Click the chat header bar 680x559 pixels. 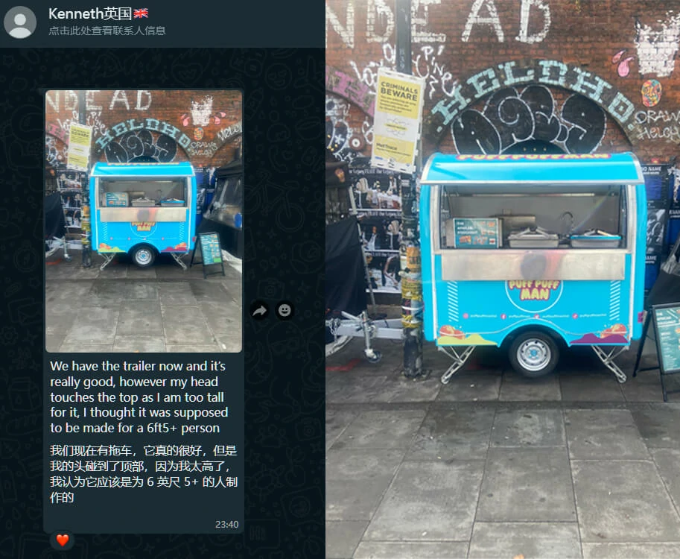click(162, 23)
